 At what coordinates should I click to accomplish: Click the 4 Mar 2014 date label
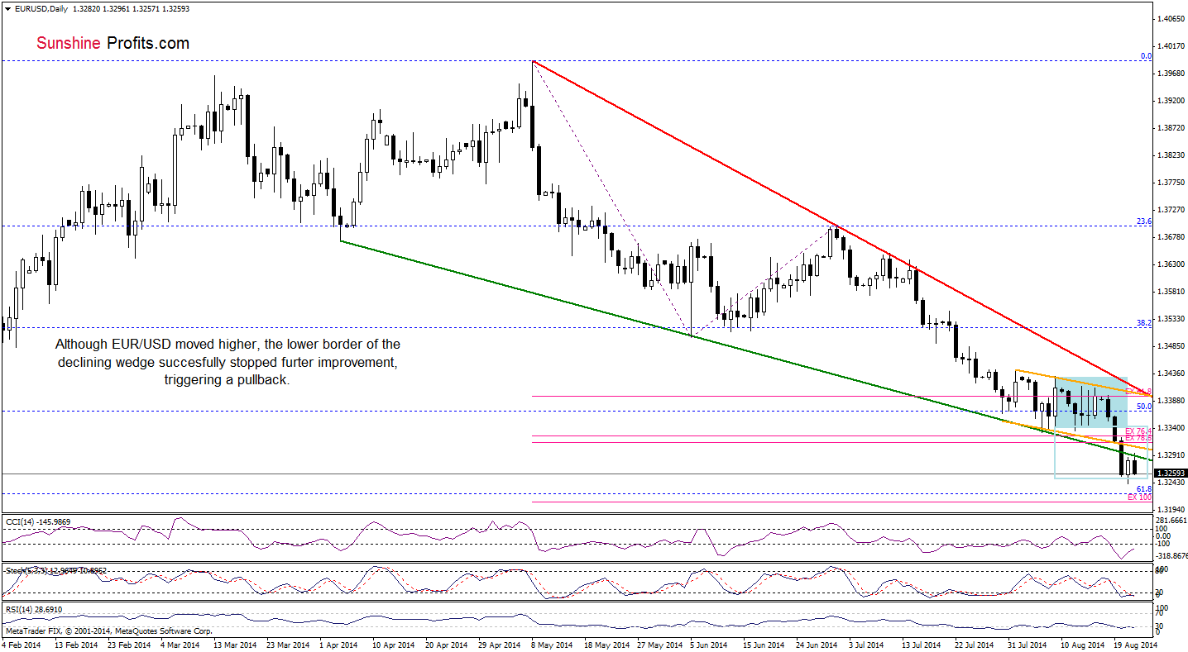pyautogui.click(x=180, y=644)
